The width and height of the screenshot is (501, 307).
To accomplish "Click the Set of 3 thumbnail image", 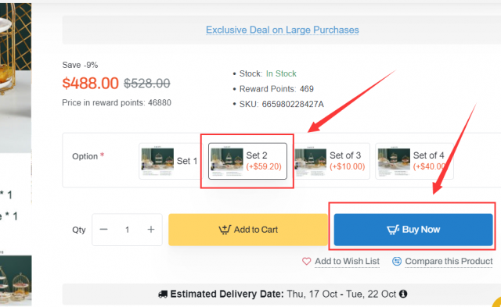I will coord(311,162).
